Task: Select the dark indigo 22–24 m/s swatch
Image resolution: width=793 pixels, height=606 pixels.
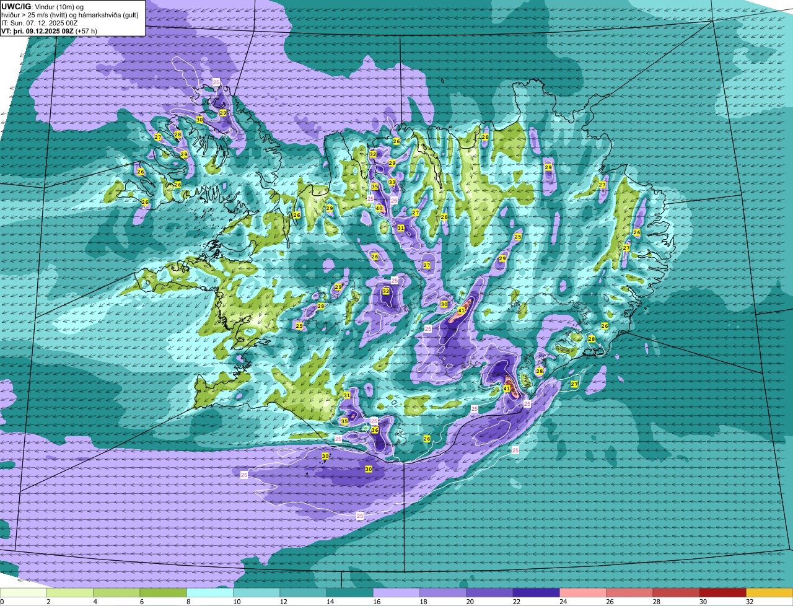Action: [537, 592]
